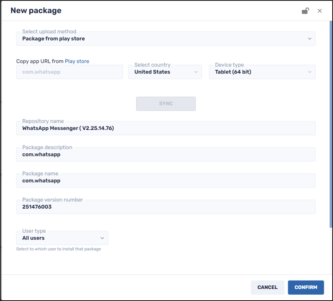Open the Select upload method dropdown
Screen dimensions: 333x301
pos(165,39)
